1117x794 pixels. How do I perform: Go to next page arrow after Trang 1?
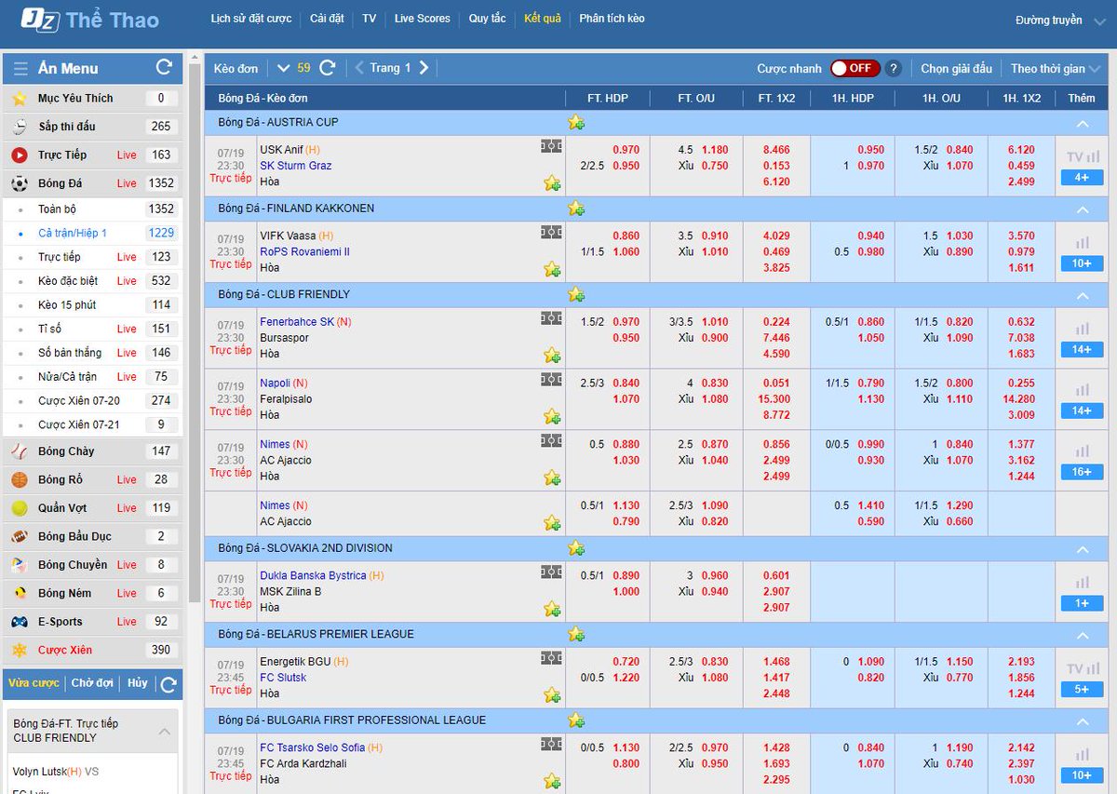pyautogui.click(x=424, y=68)
